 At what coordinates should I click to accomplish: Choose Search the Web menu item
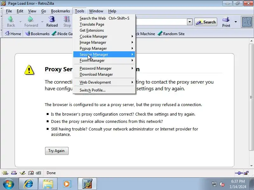click(104, 18)
